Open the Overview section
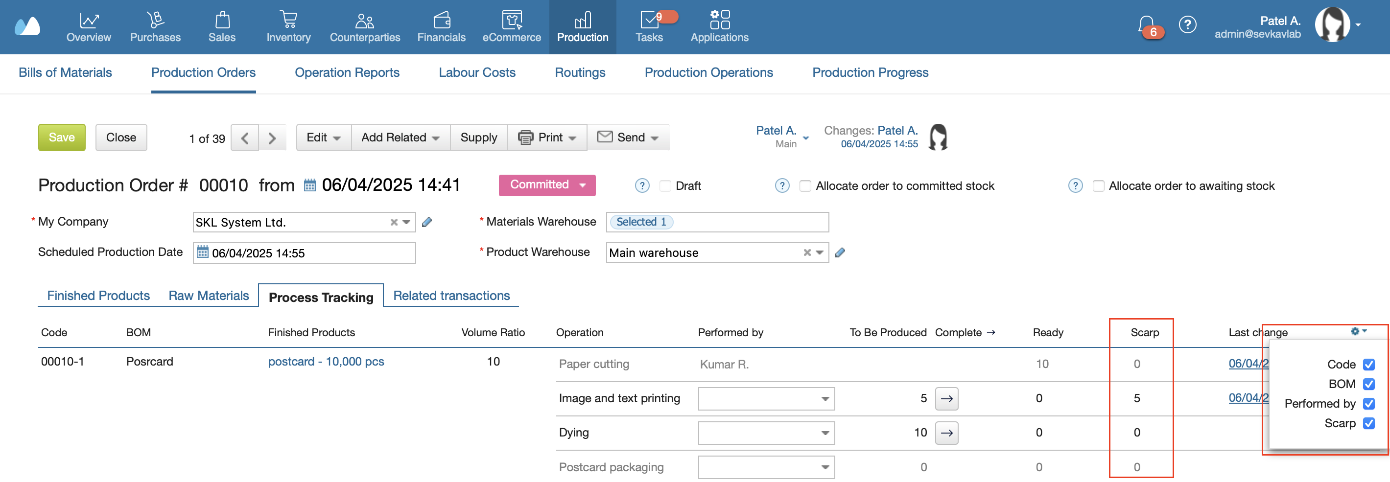Image resolution: width=1390 pixels, height=482 pixels. pos(89,27)
